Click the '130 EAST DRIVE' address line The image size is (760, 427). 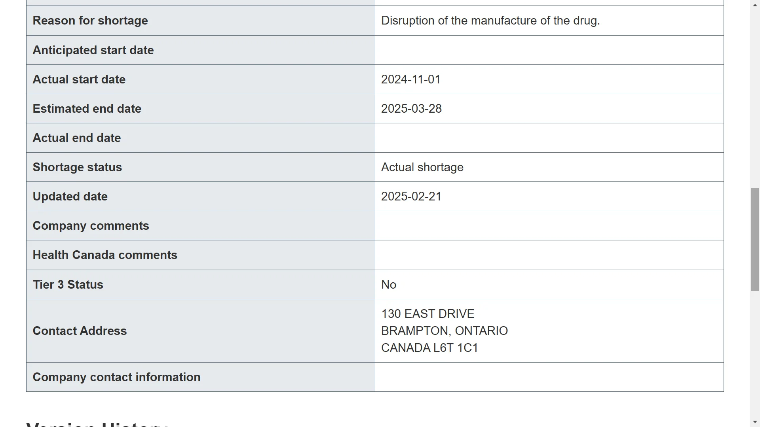point(428,314)
